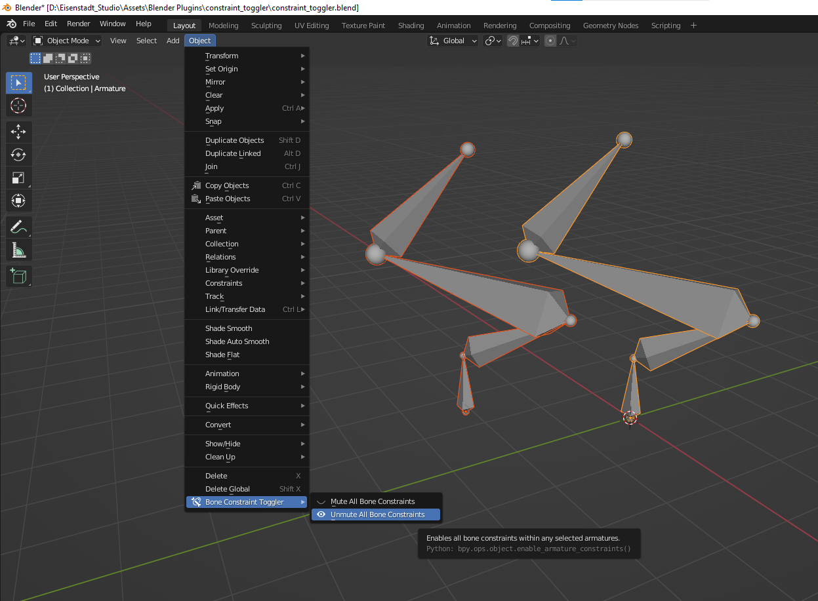Activate the Annotate tool

point(18,227)
